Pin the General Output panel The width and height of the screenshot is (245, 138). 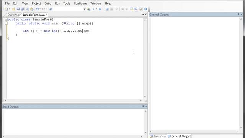[x=238, y=15]
